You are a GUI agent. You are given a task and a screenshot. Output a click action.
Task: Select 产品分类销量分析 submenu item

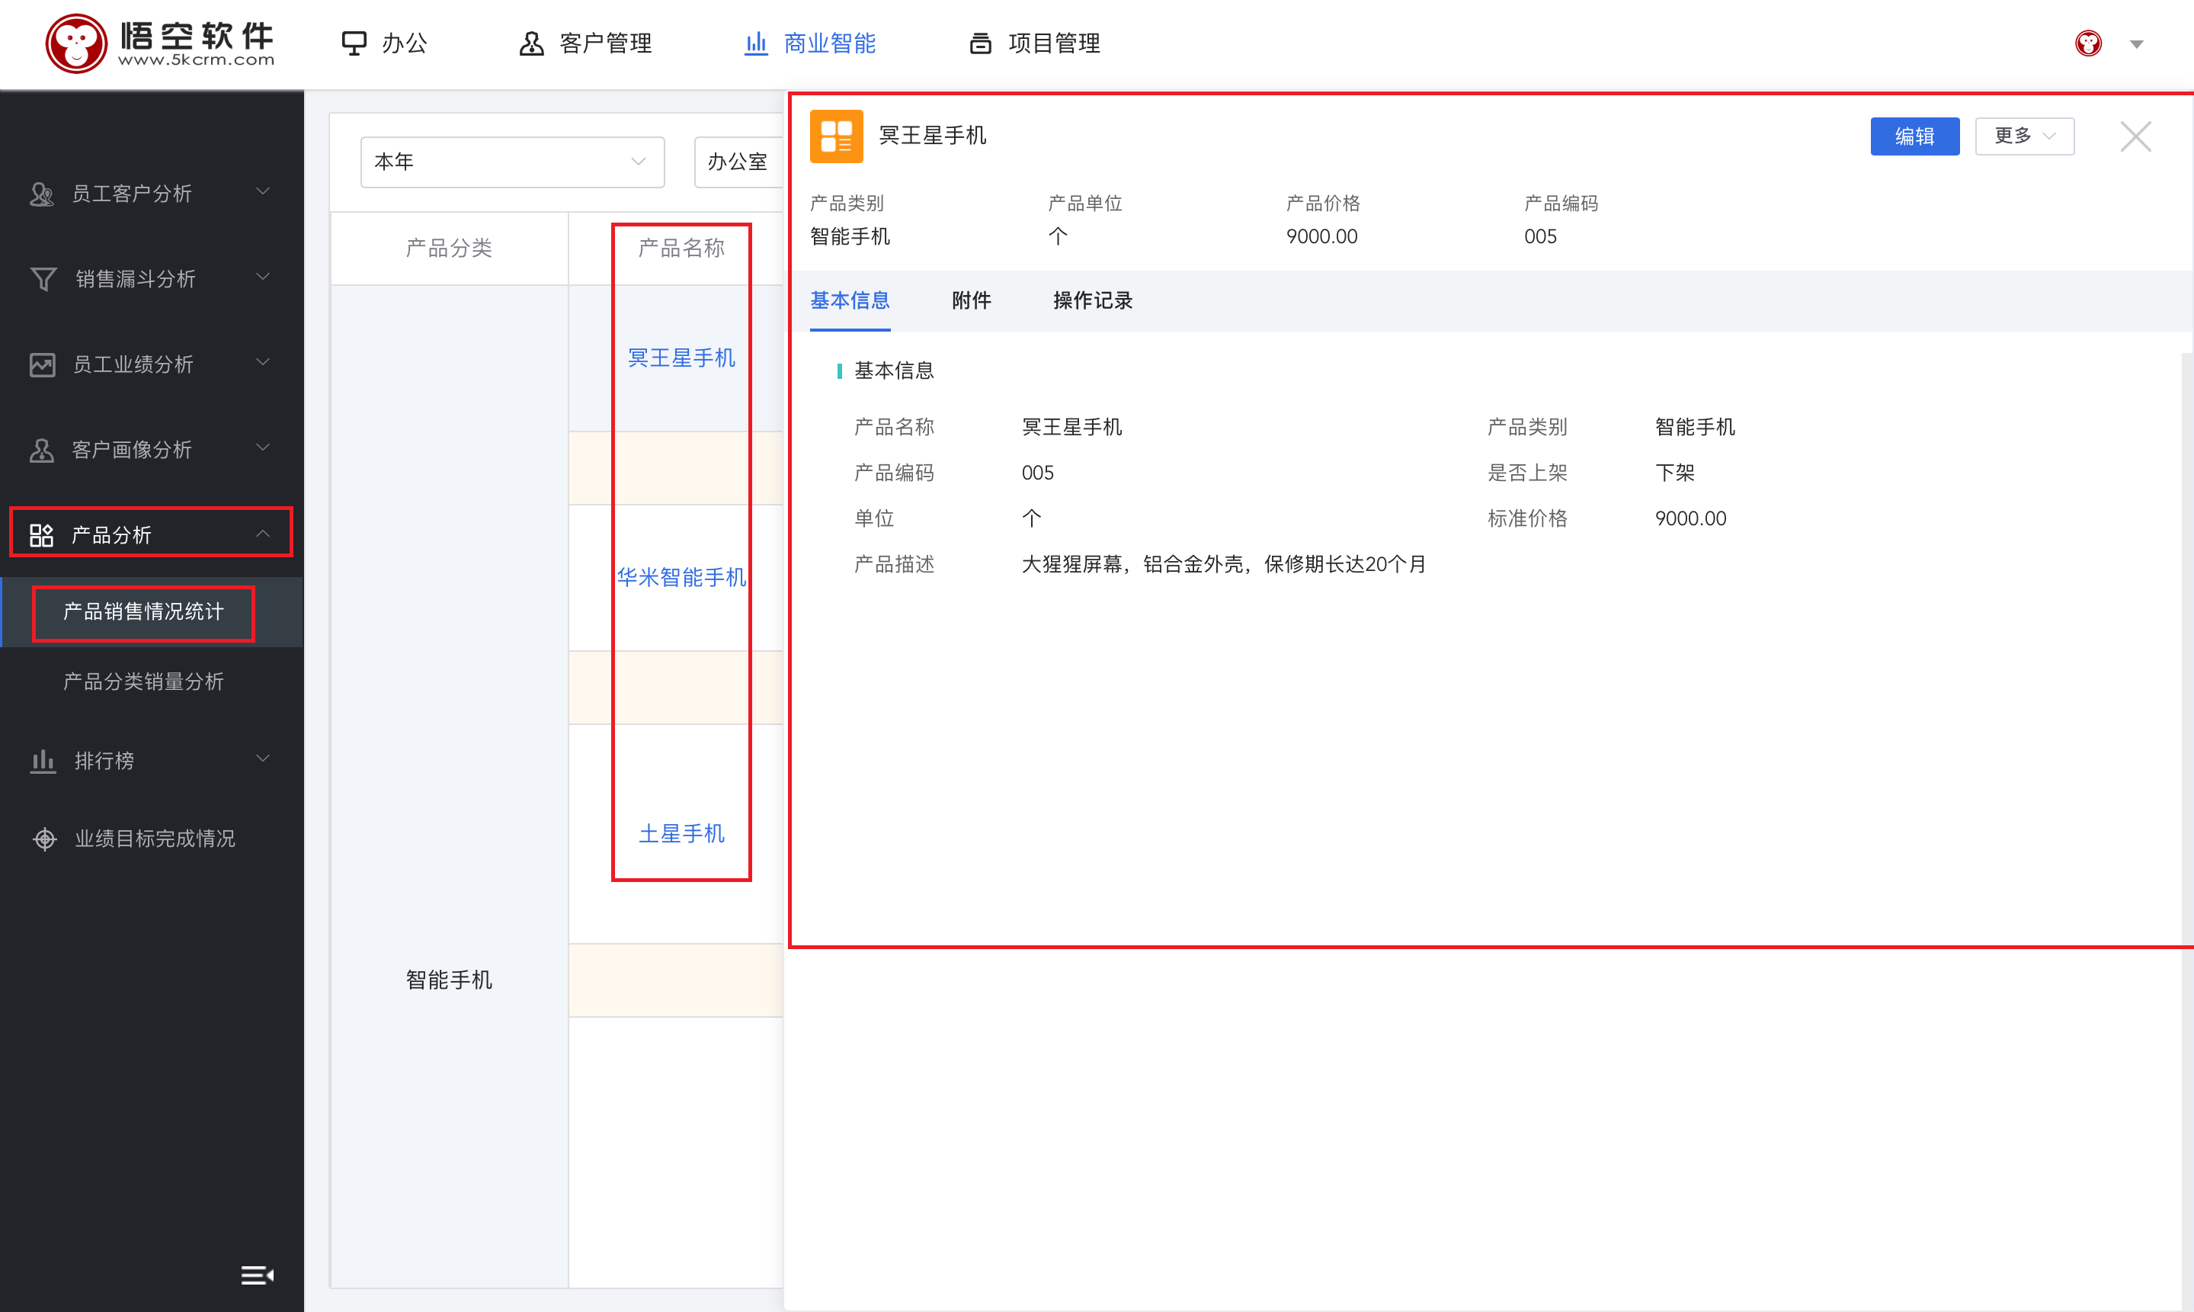click(143, 682)
